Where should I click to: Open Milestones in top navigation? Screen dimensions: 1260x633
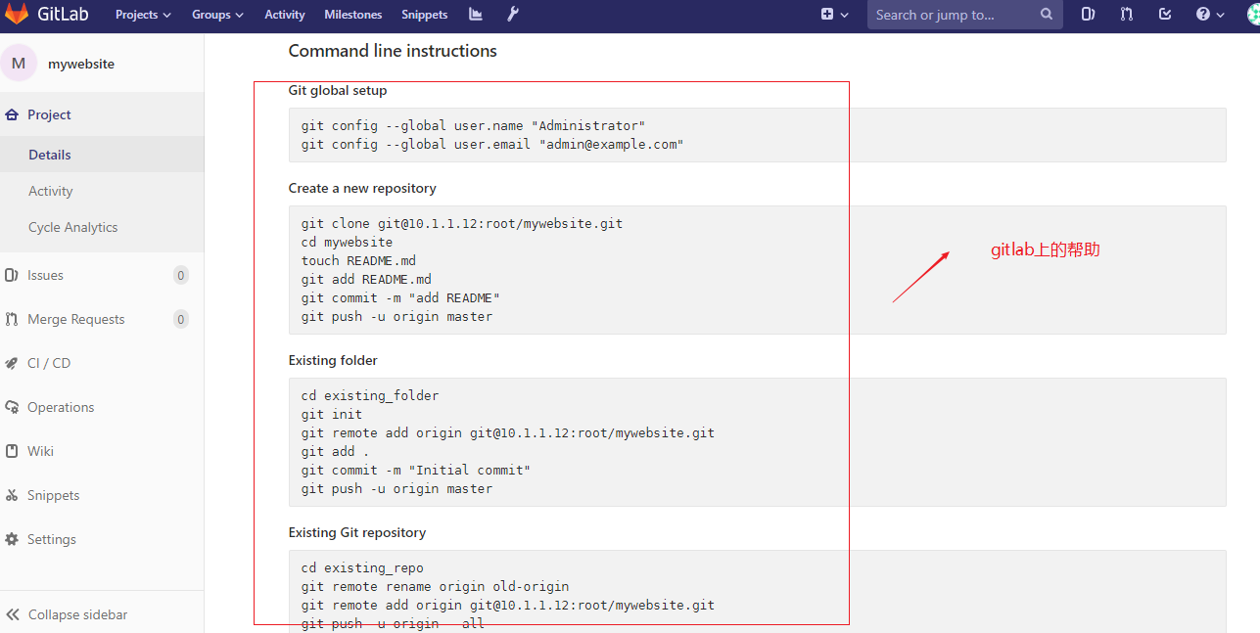(353, 15)
